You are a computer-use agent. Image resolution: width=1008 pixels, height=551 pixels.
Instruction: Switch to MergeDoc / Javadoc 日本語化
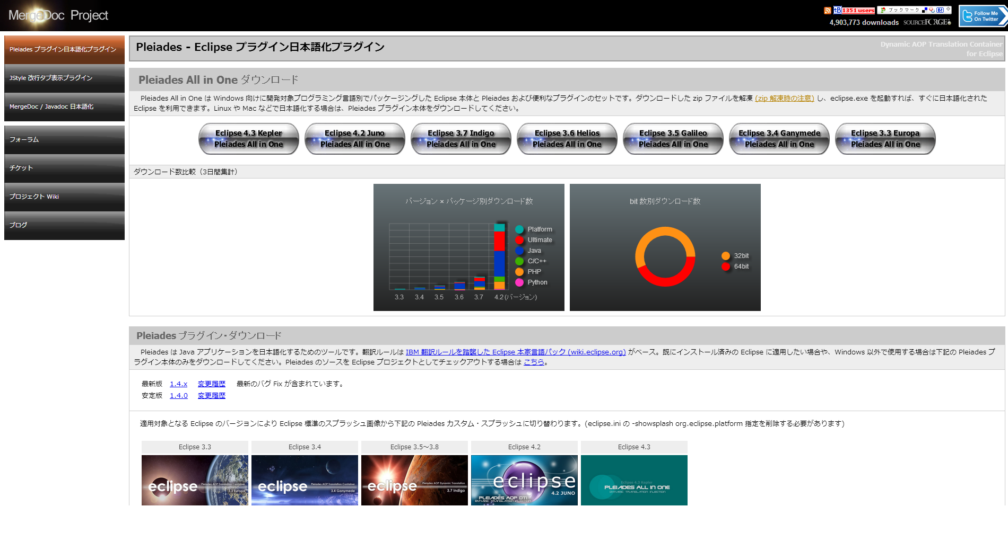click(64, 106)
